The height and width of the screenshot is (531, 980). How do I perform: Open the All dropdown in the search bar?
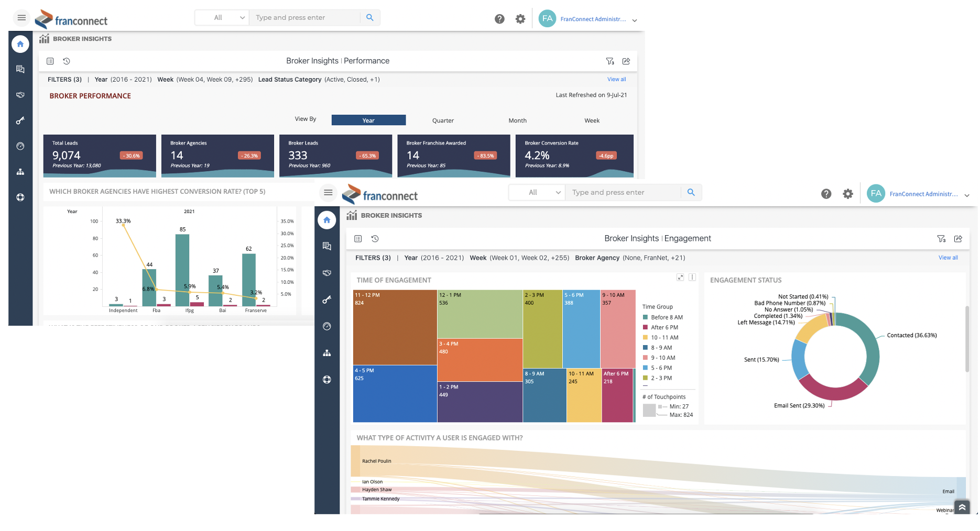pyautogui.click(x=536, y=192)
